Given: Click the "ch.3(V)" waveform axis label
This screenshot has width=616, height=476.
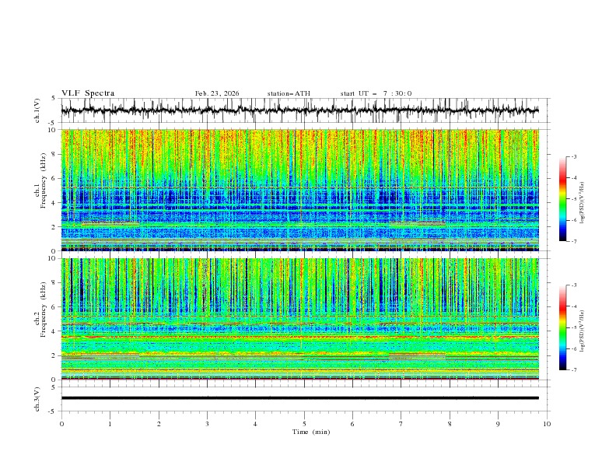Looking at the screenshot, I should pos(37,399).
